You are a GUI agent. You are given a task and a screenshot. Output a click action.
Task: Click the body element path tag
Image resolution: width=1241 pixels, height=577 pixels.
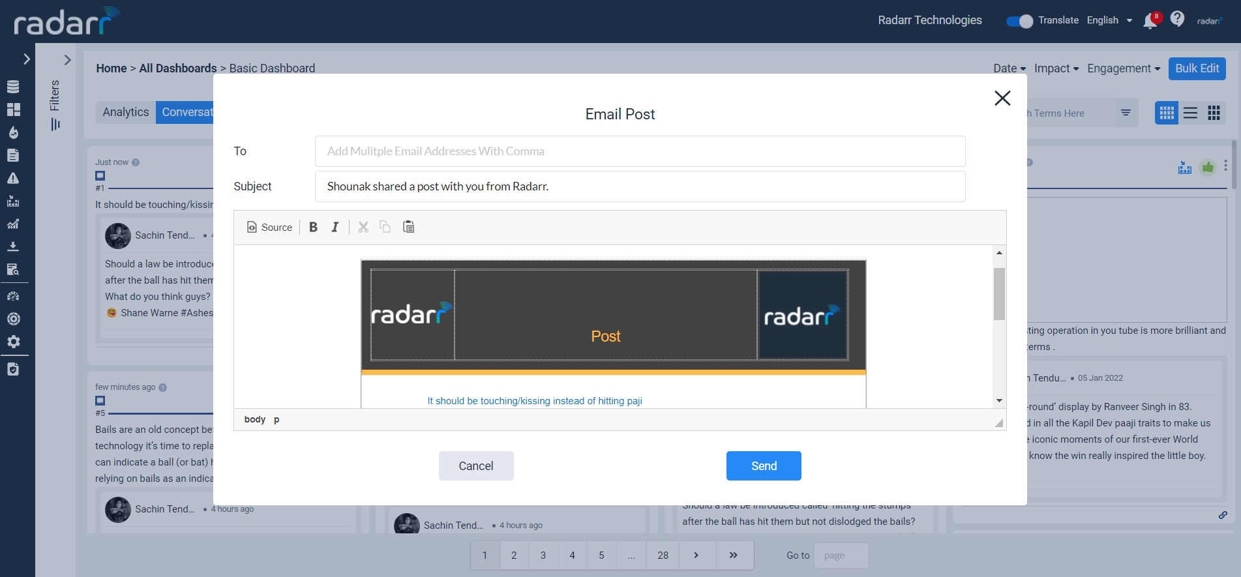click(255, 419)
